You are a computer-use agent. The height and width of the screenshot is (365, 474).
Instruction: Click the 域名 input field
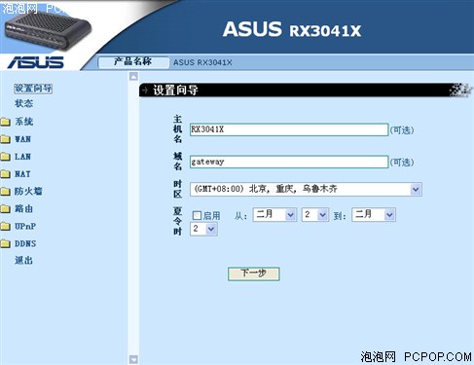point(289,162)
